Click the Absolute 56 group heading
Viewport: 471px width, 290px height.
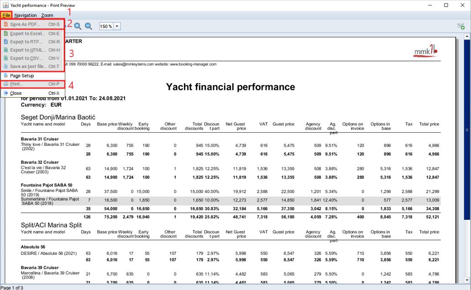(33, 247)
